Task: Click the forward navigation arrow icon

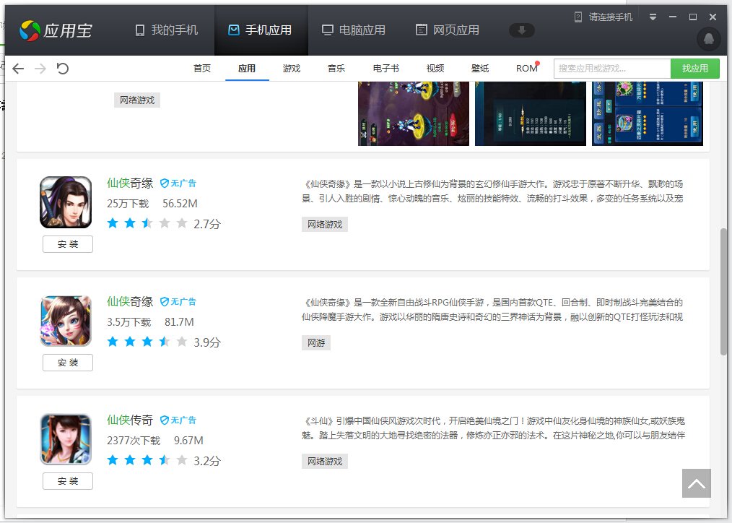Action: [x=40, y=68]
